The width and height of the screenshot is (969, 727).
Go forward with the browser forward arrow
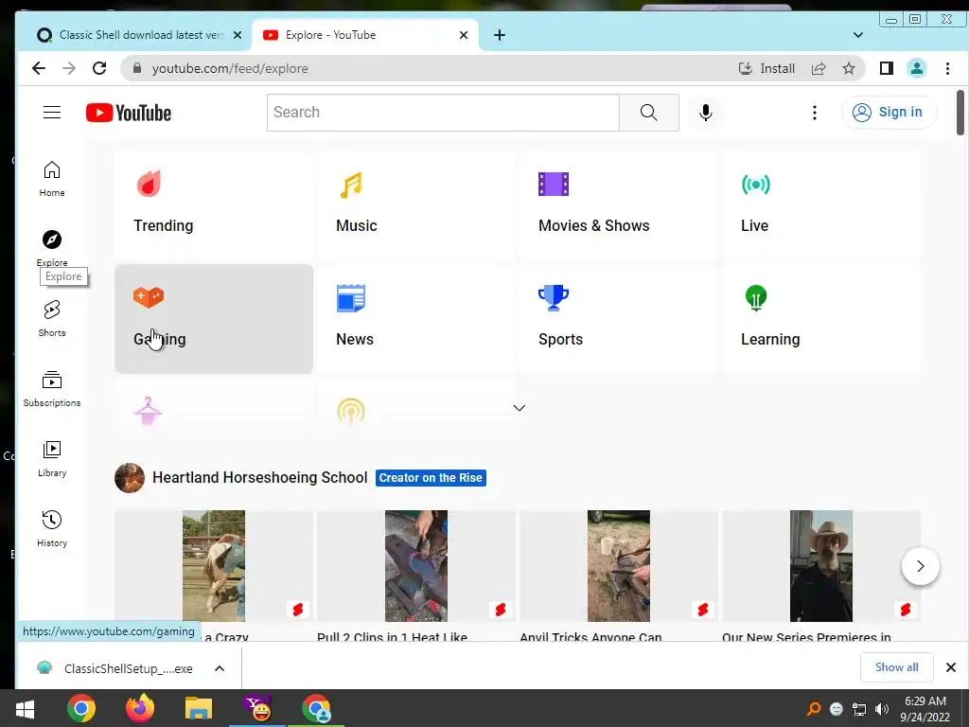(69, 68)
